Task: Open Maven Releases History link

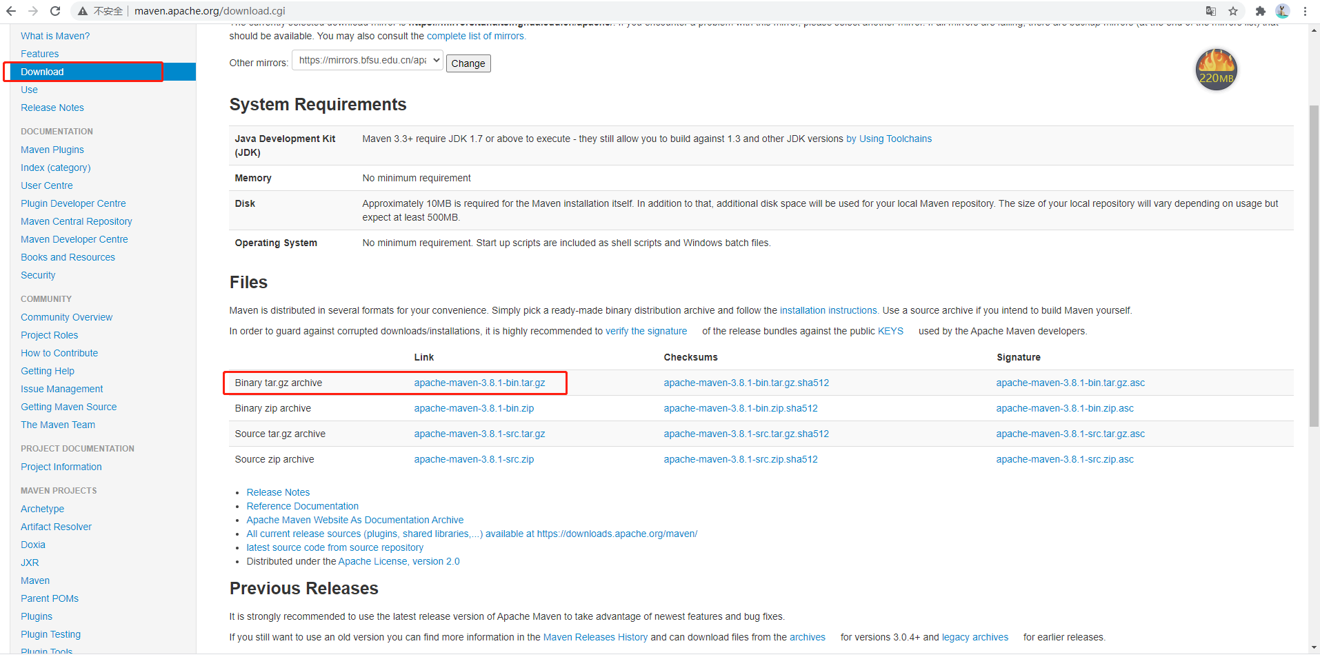Action: pos(595,637)
